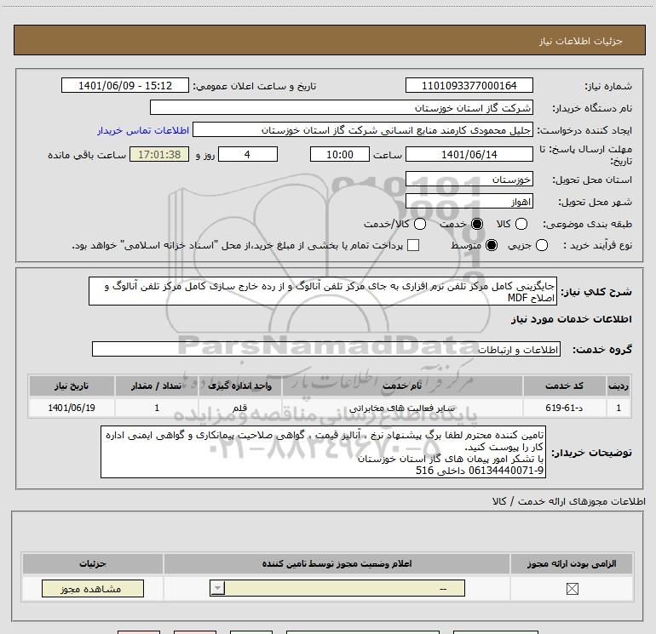656x634 pixels.
Task: Click the تاریخ نیاز column header
Action: [72, 386]
